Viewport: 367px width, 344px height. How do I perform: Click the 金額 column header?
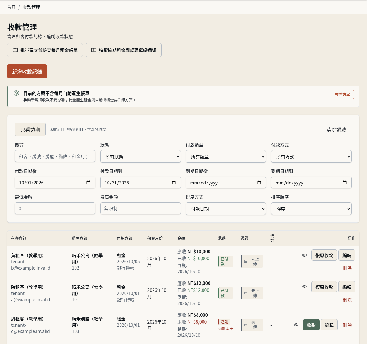181,238
